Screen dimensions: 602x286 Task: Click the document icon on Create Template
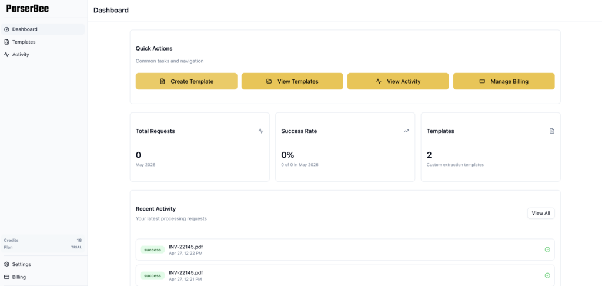pyautogui.click(x=162, y=81)
